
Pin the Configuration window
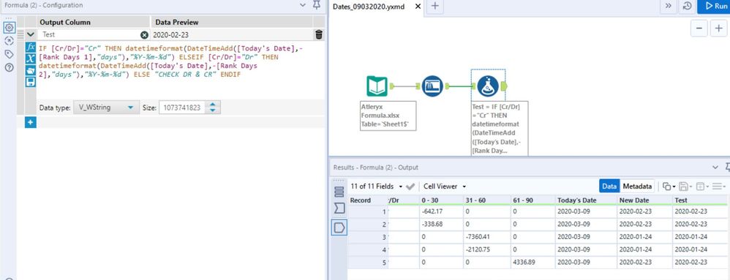[x=317, y=5]
